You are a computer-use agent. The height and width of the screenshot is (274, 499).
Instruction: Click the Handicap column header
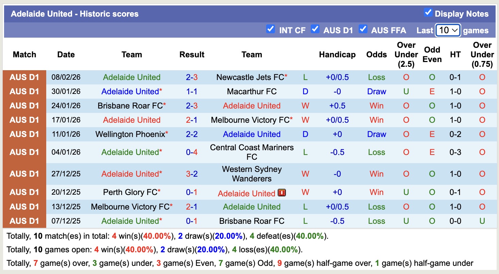(x=337, y=54)
